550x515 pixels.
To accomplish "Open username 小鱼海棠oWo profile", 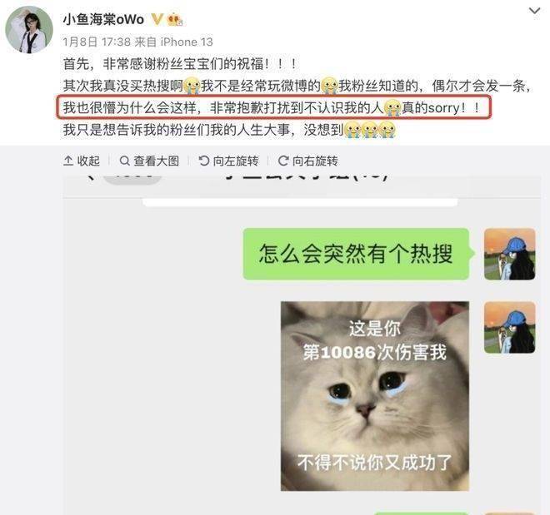I will (x=103, y=19).
